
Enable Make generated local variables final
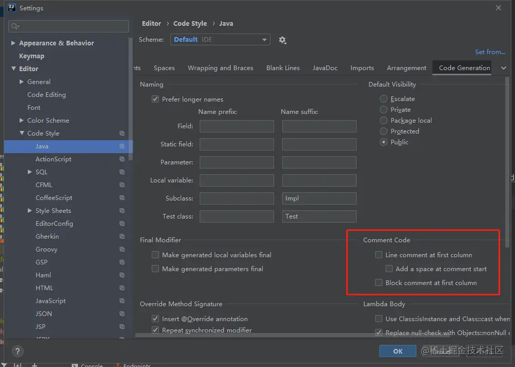point(155,255)
